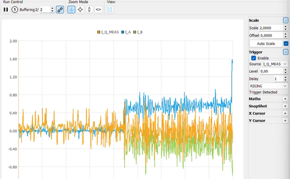
Task: Click the Scale value spinner arrows
Action: coord(286,28)
